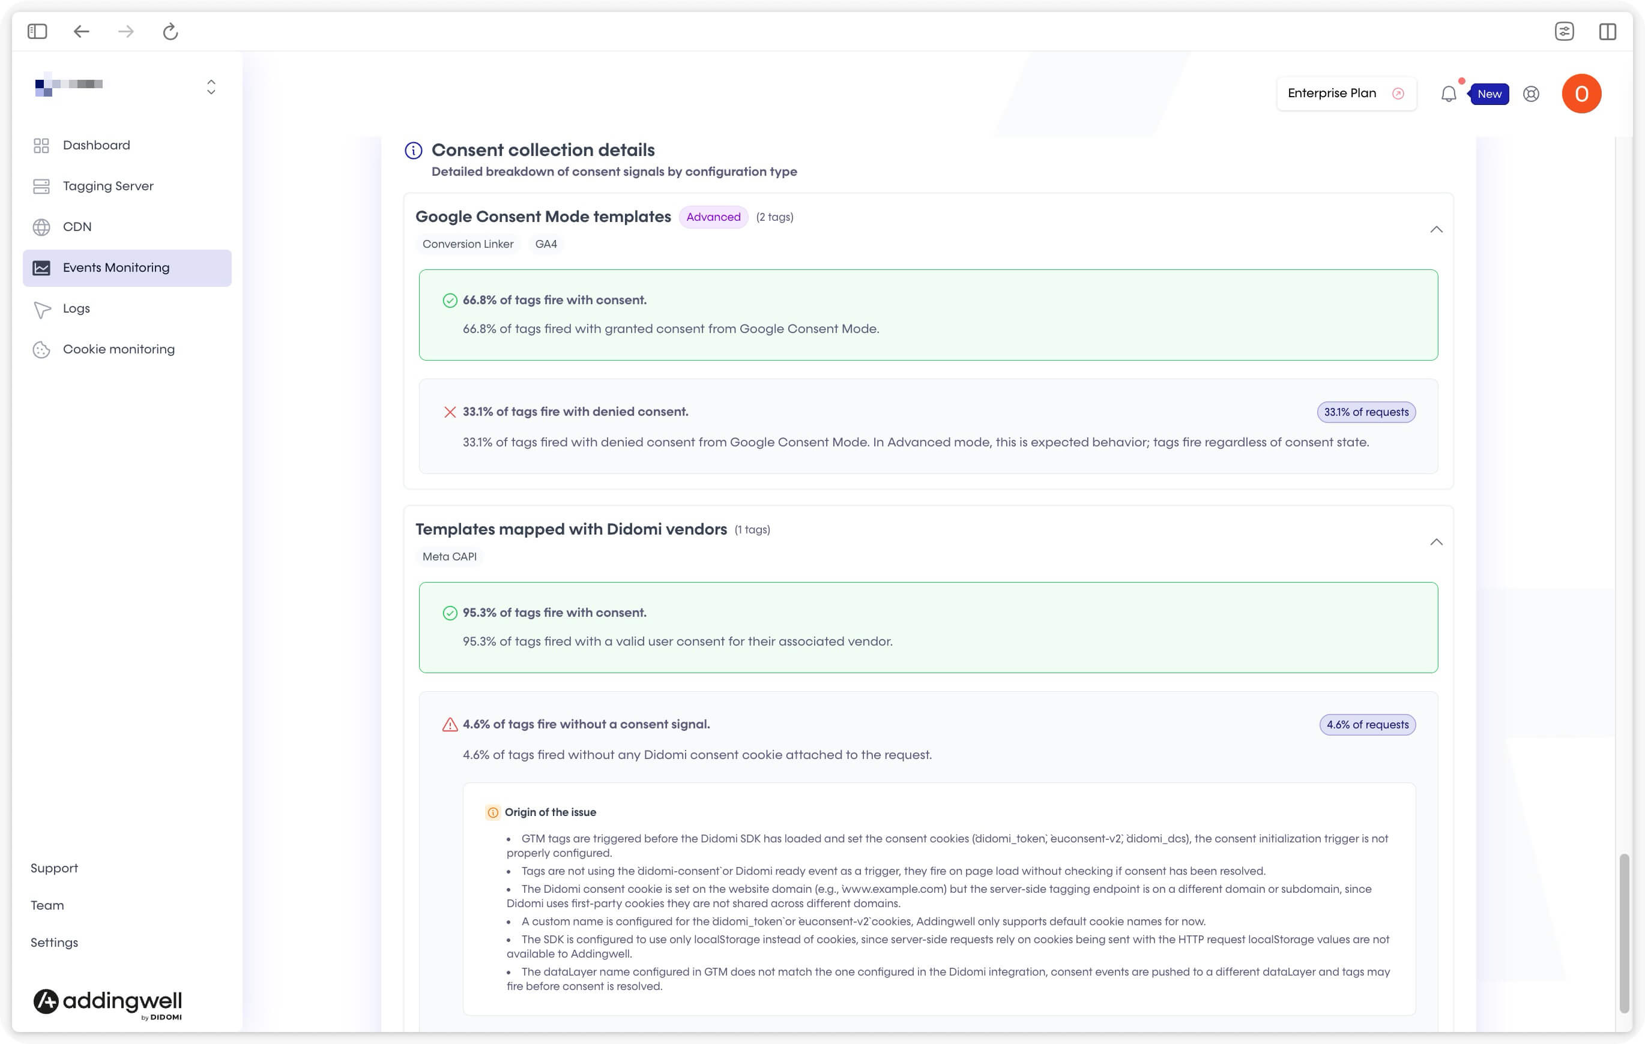The height and width of the screenshot is (1044, 1645).
Task: Click the Cookie monitoring cookie icon
Action: pos(41,350)
